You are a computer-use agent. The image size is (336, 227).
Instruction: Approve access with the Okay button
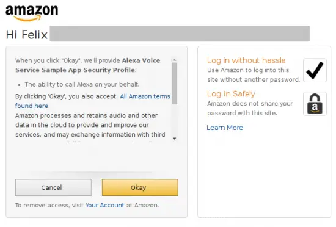click(140, 187)
